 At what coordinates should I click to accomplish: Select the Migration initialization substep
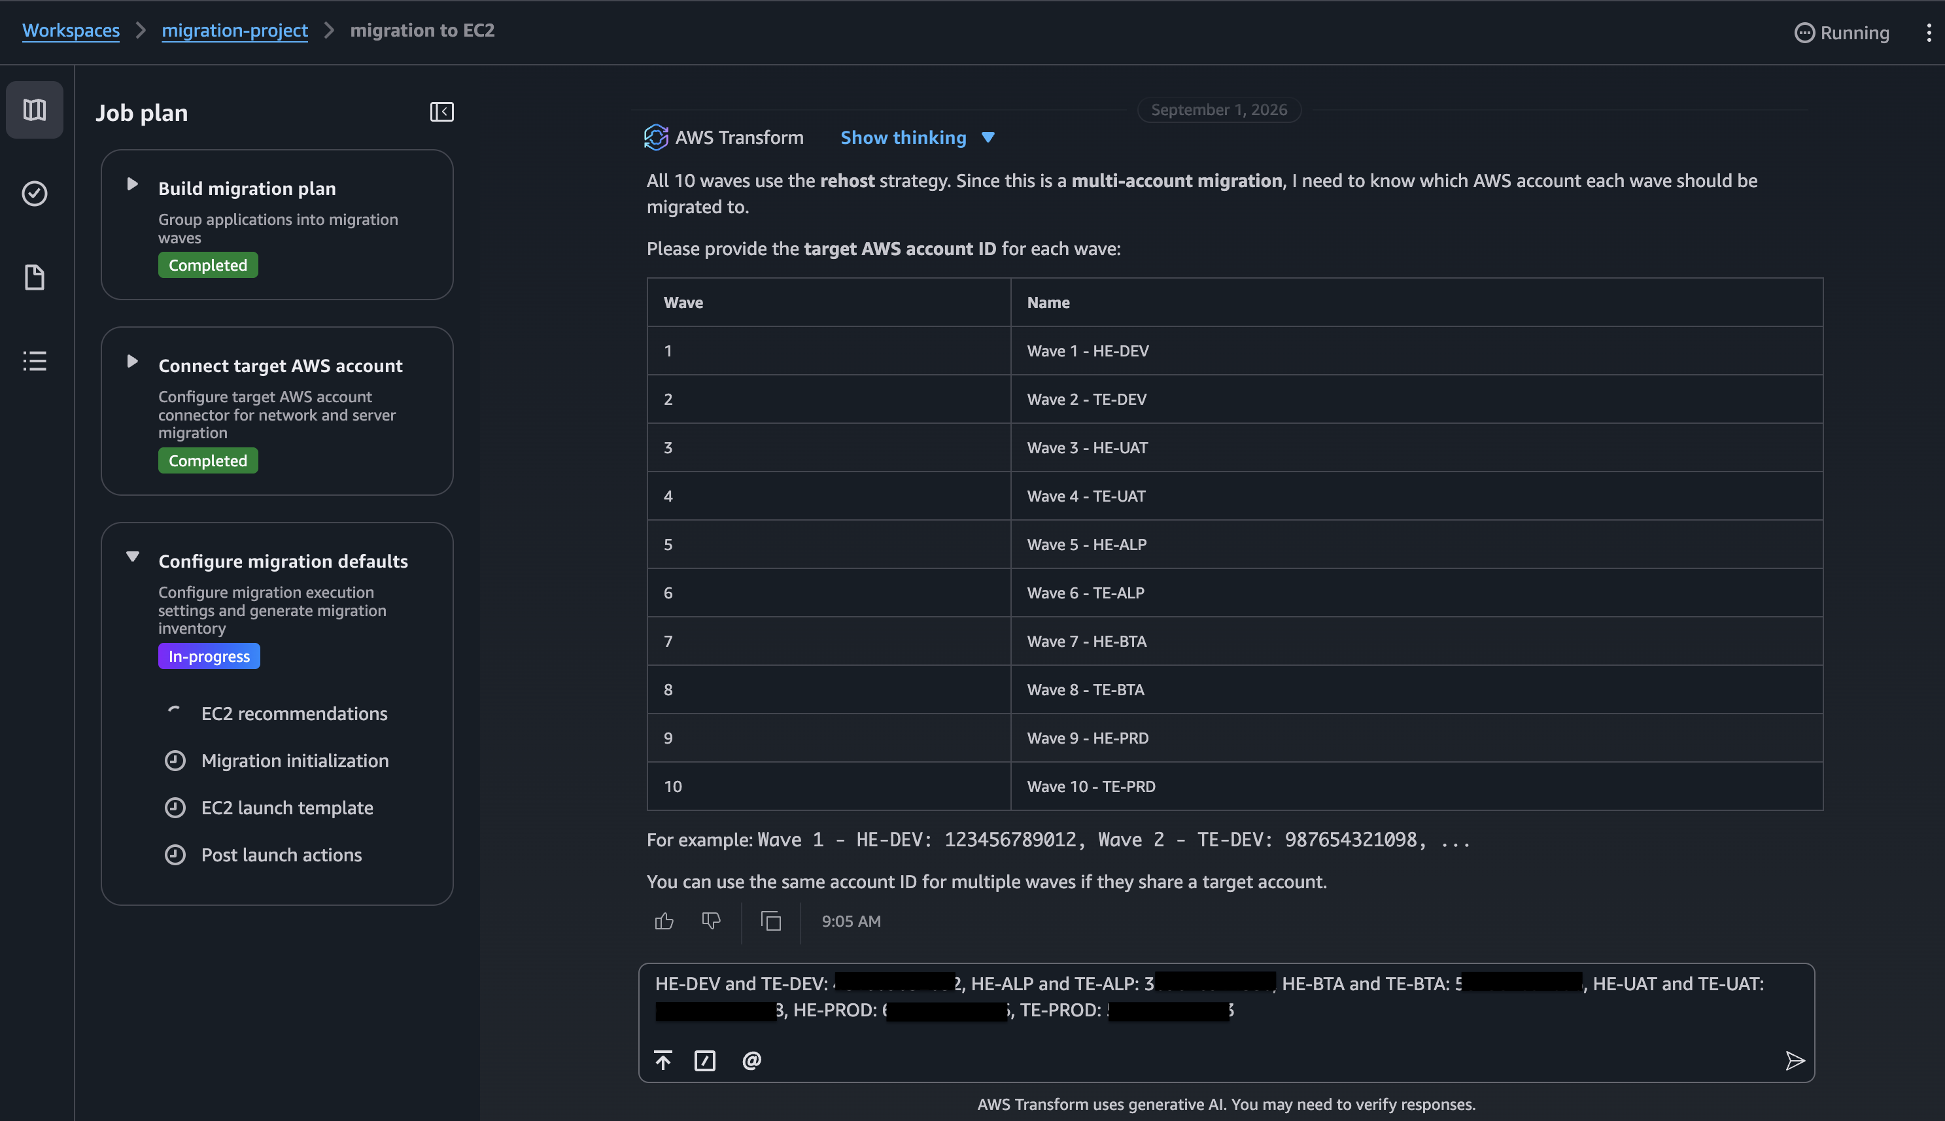coord(295,761)
